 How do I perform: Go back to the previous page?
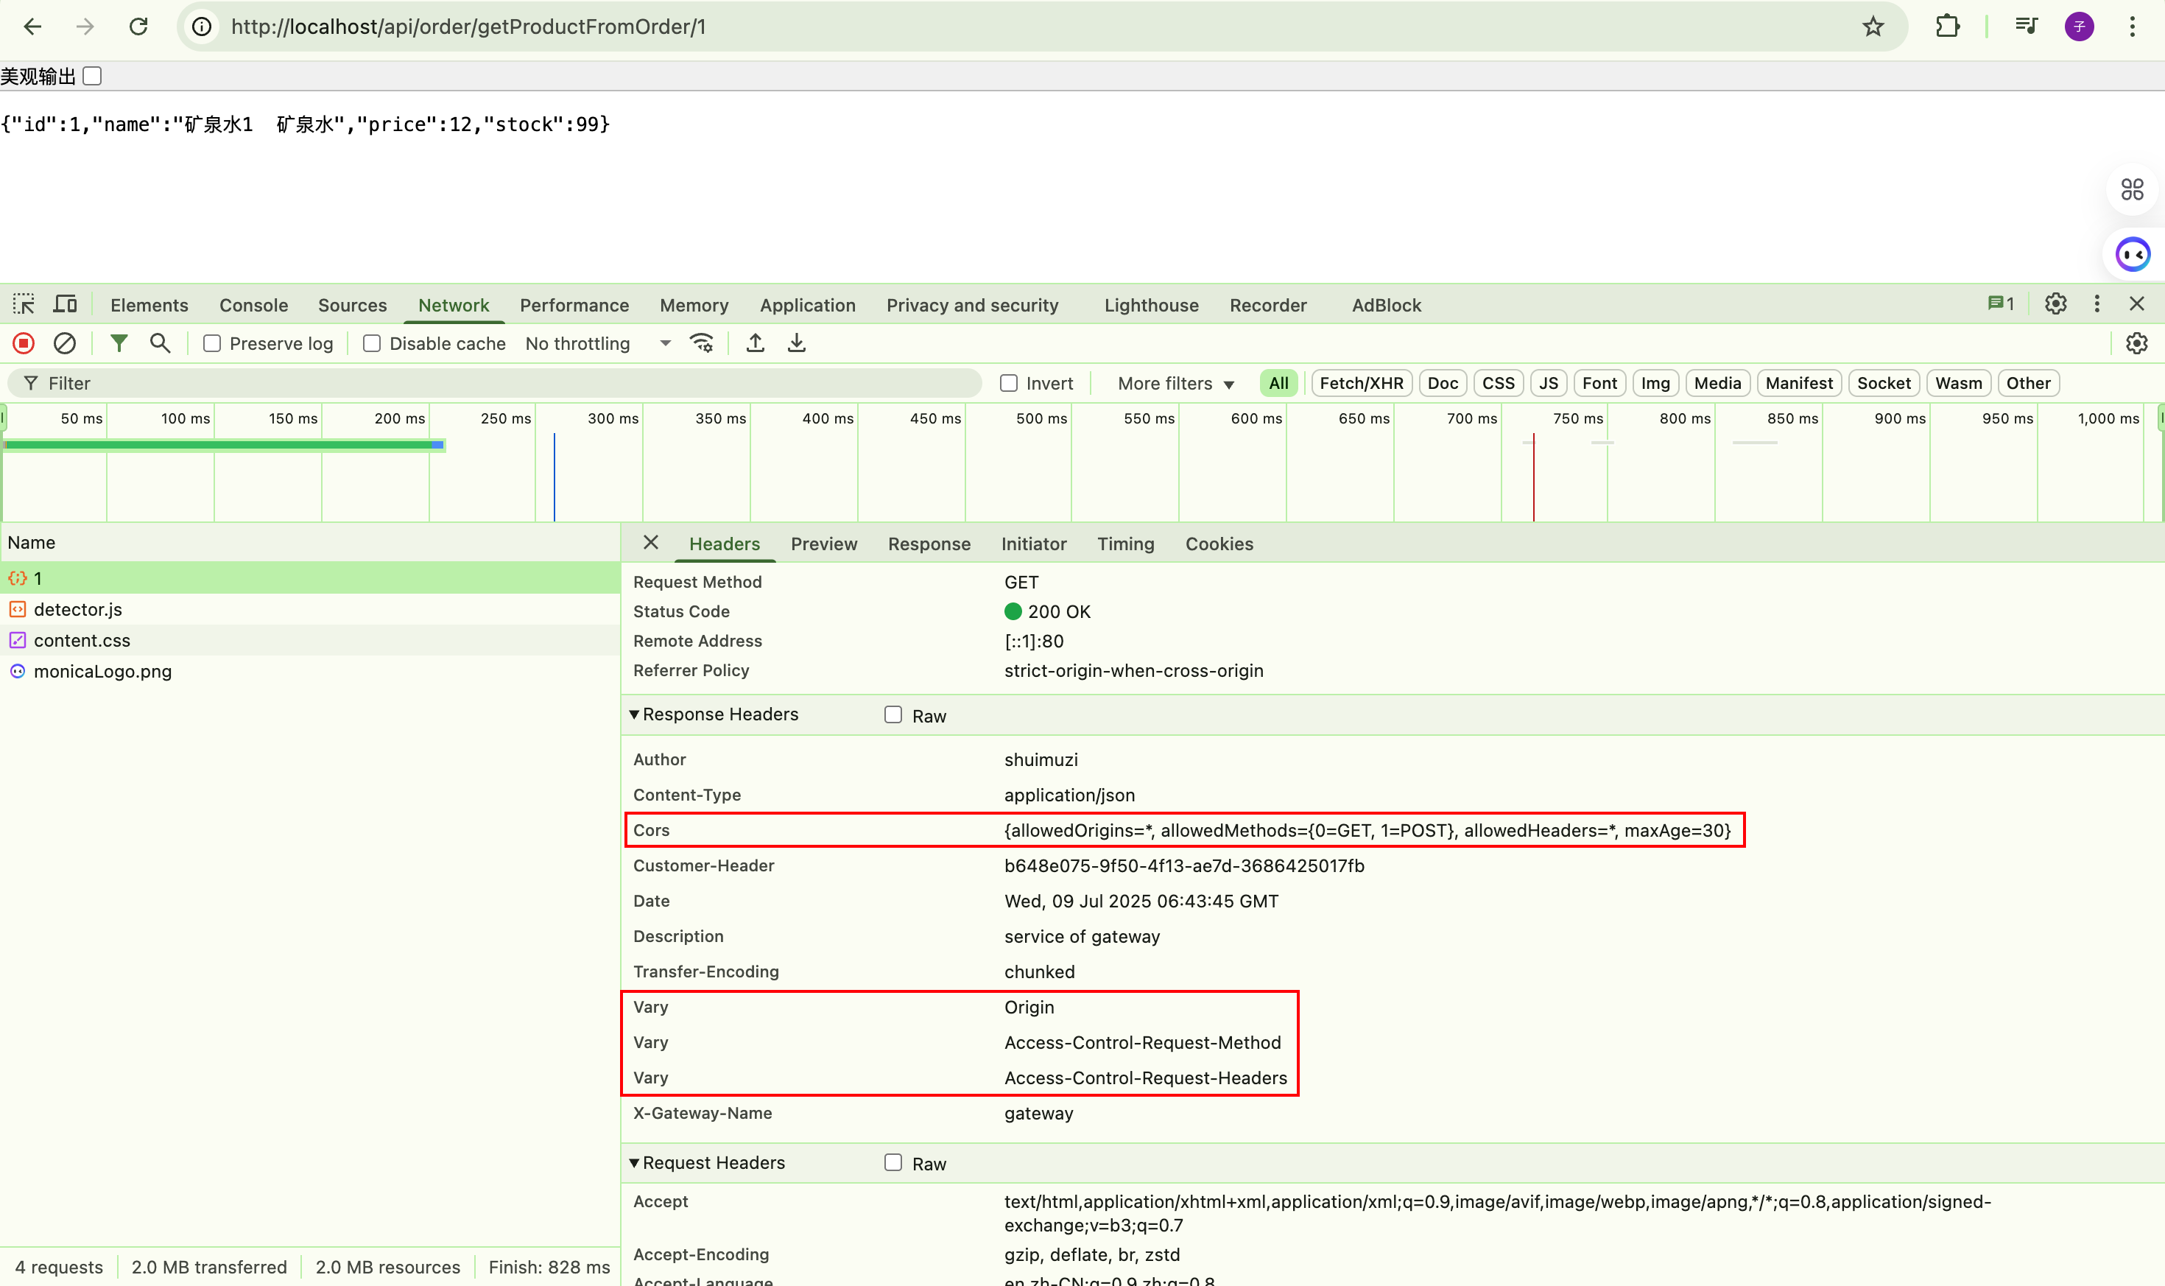[x=33, y=27]
